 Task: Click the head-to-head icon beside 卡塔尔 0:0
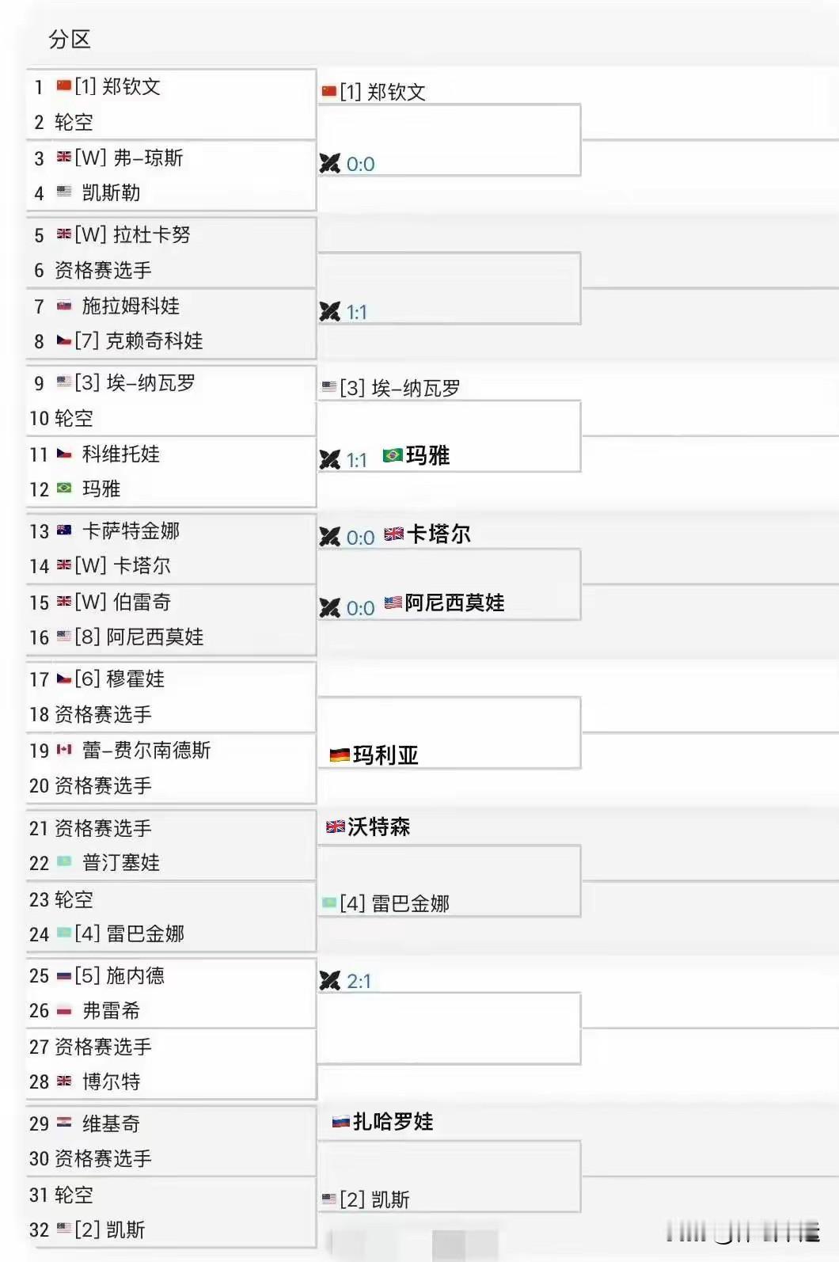pos(329,537)
